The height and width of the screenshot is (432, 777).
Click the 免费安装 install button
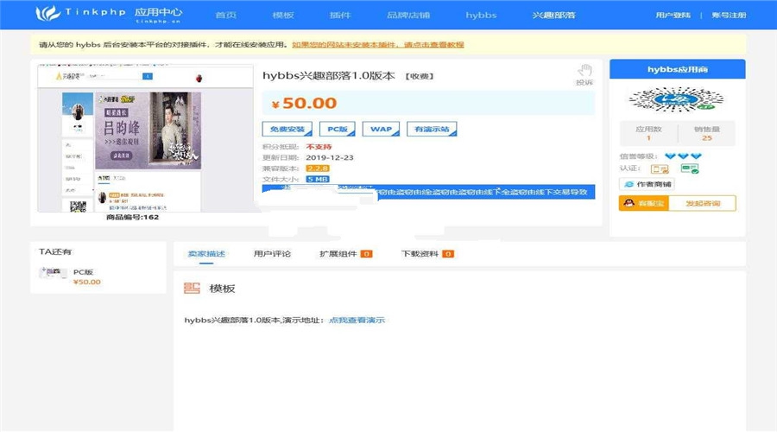click(287, 129)
